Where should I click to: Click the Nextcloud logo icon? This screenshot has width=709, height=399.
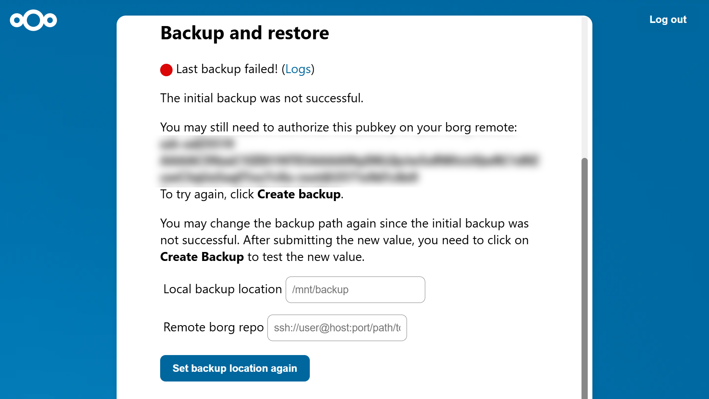click(x=33, y=20)
